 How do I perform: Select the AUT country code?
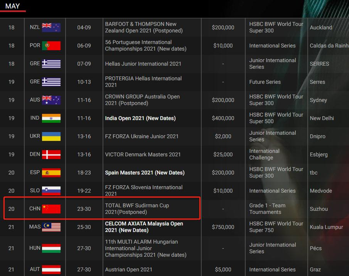pyautogui.click(x=35, y=269)
